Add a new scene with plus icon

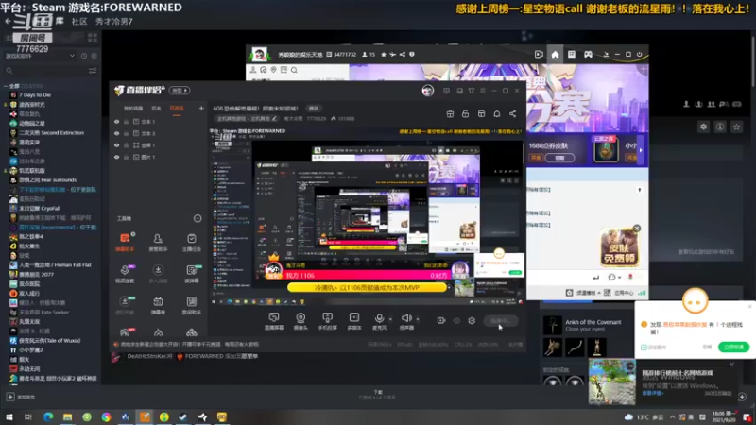coord(201,109)
